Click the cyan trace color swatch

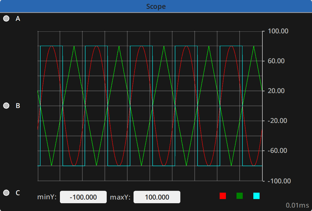coord(256,196)
